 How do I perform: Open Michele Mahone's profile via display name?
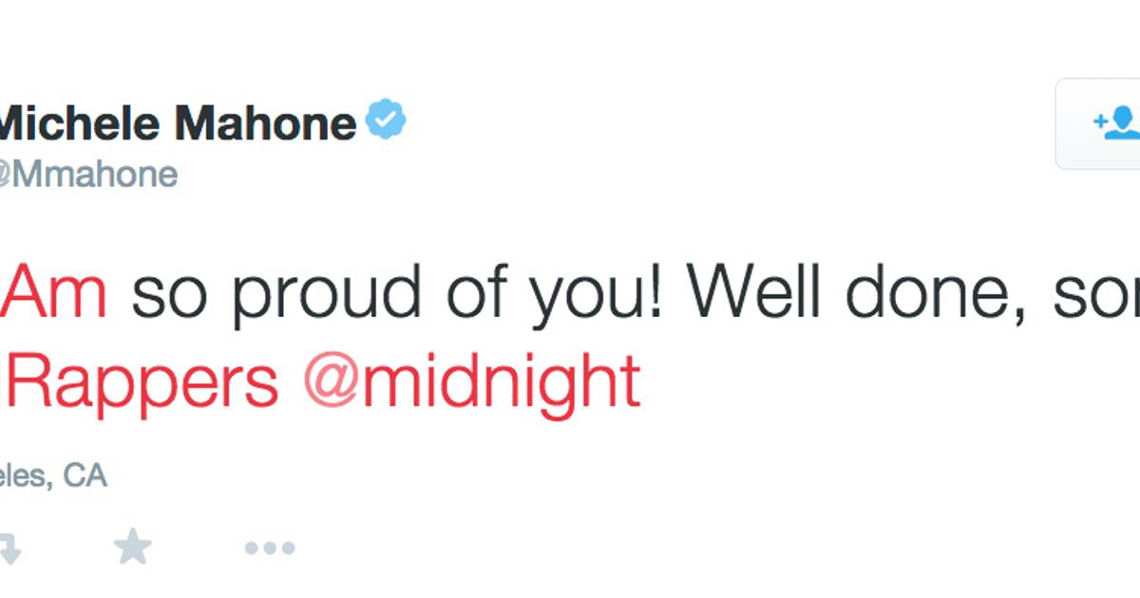pos(178,123)
